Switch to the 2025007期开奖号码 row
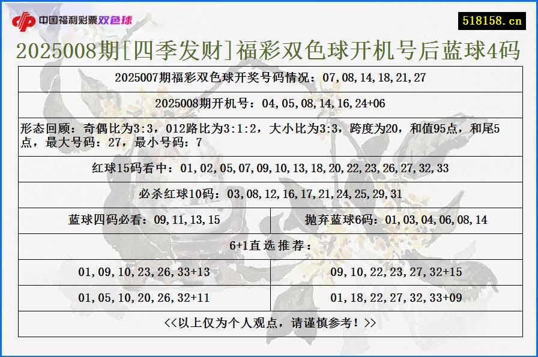Image resolution: width=538 pixels, height=357 pixels. tap(268, 77)
